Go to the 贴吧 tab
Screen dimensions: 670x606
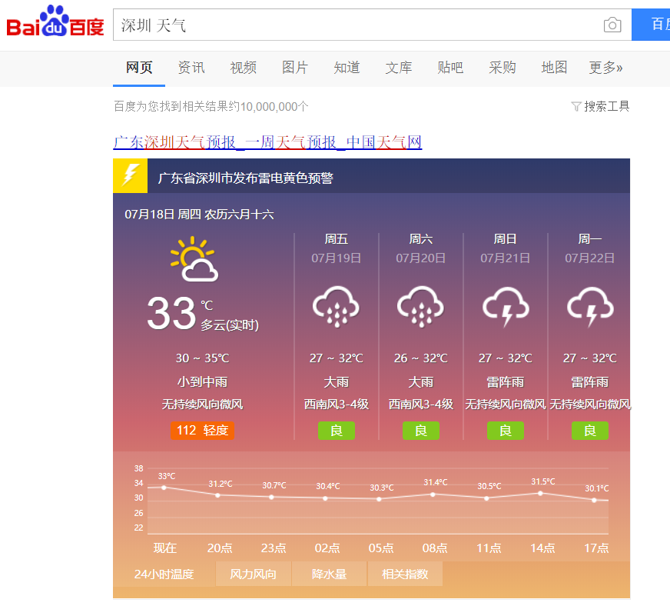click(450, 68)
